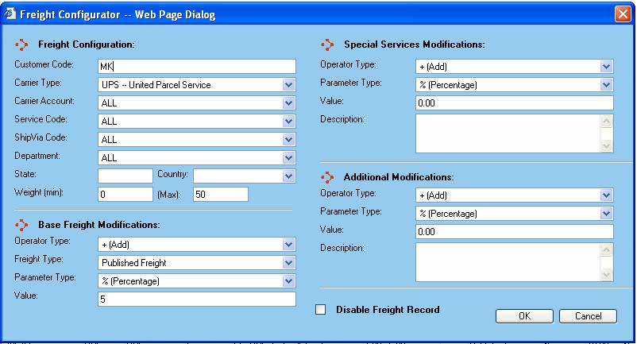Click the Cancel button
Image resolution: width=637 pixels, height=344 pixels.
587,316
